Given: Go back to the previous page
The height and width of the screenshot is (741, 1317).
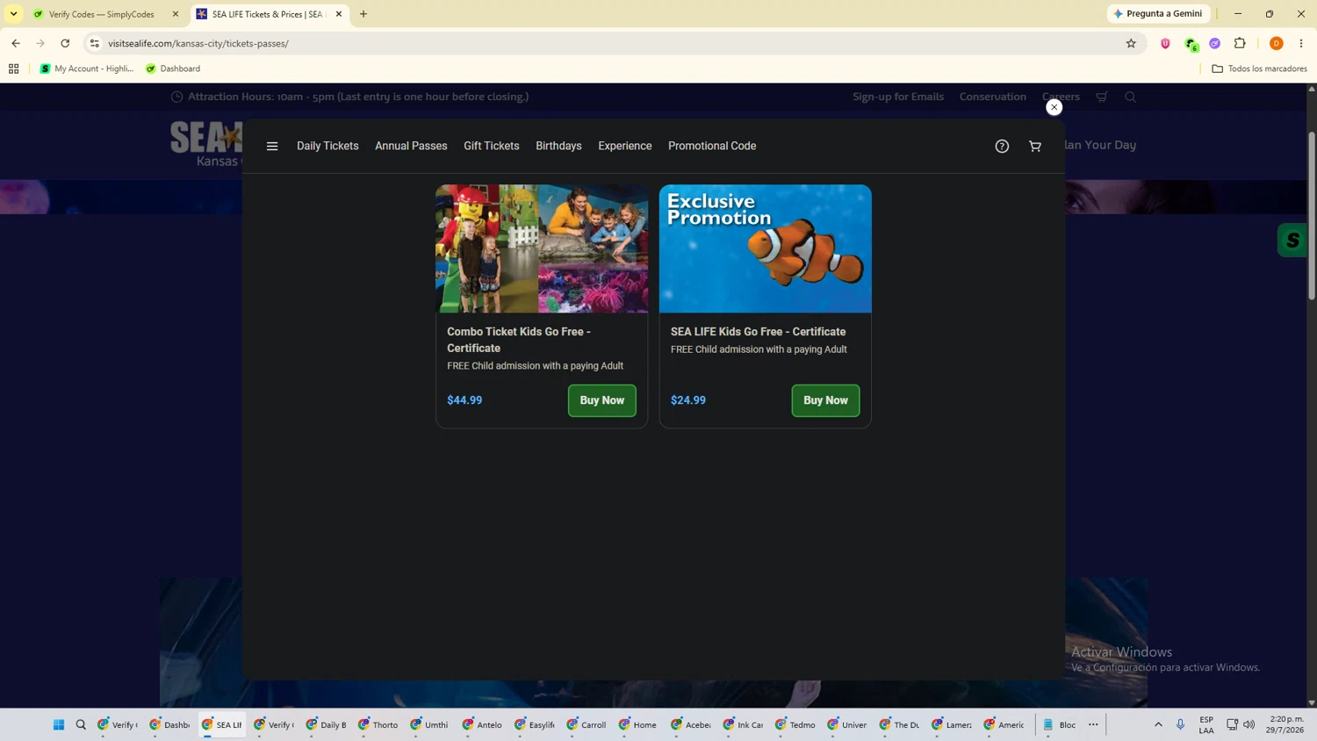Looking at the screenshot, I should coord(16,43).
